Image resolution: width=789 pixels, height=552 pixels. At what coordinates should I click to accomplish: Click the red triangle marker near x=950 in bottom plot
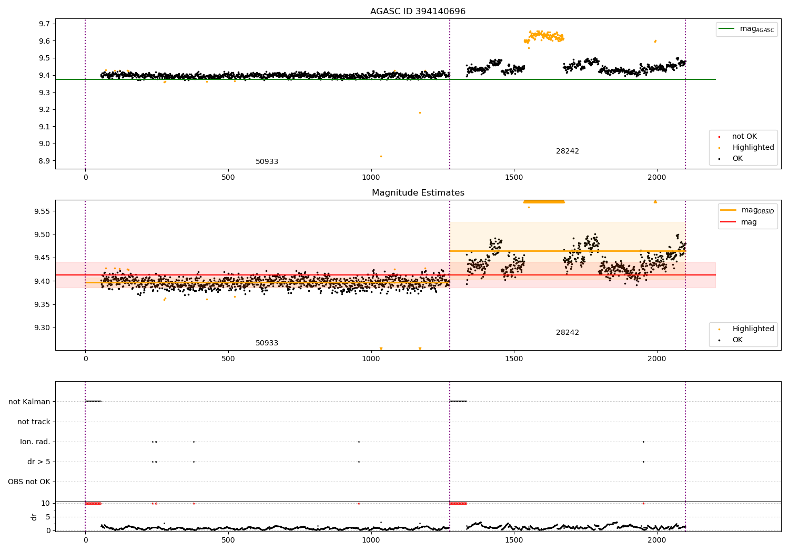tap(359, 503)
